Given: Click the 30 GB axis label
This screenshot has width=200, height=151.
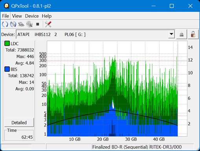Looking at the screenshot, I should [131, 139].
